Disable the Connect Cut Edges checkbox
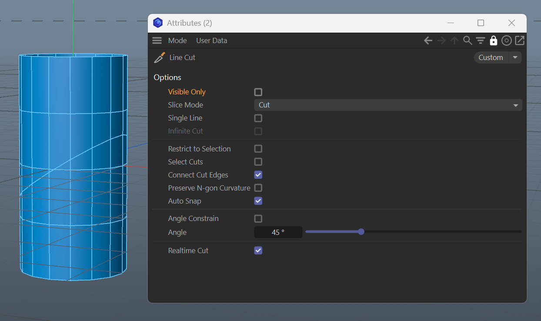Image resolution: width=541 pixels, height=321 pixels. (258, 175)
